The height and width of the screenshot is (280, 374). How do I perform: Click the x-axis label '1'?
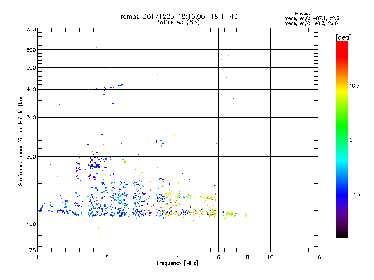coord(37,257)
